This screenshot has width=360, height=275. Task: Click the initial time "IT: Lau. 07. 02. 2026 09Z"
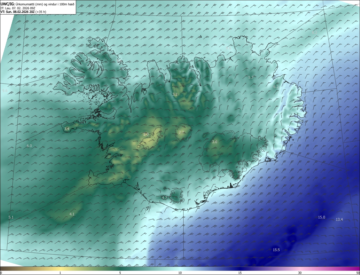click(18, 8)
